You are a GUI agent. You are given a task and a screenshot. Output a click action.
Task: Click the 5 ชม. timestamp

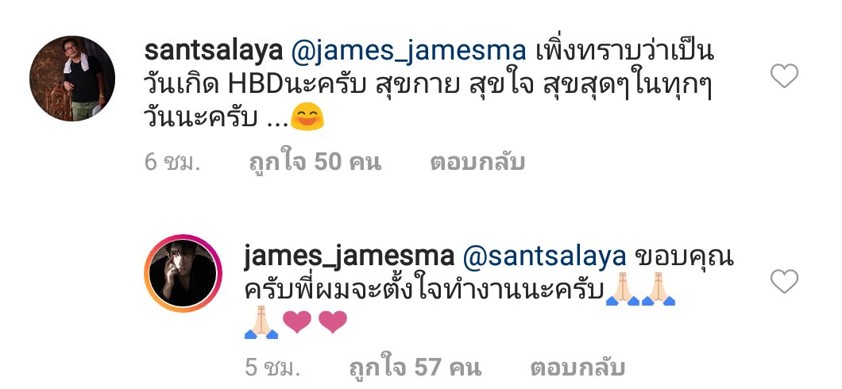point(272,368)
